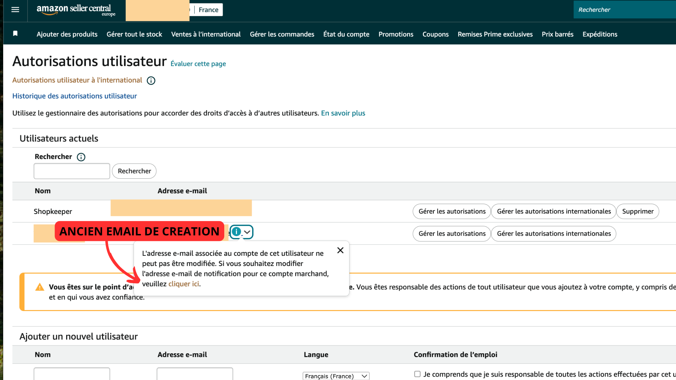The height and width of the screenshot is (380, 676).
Task: Click the Rechercher button under Utilisateurs actuels
Action: 134,171
